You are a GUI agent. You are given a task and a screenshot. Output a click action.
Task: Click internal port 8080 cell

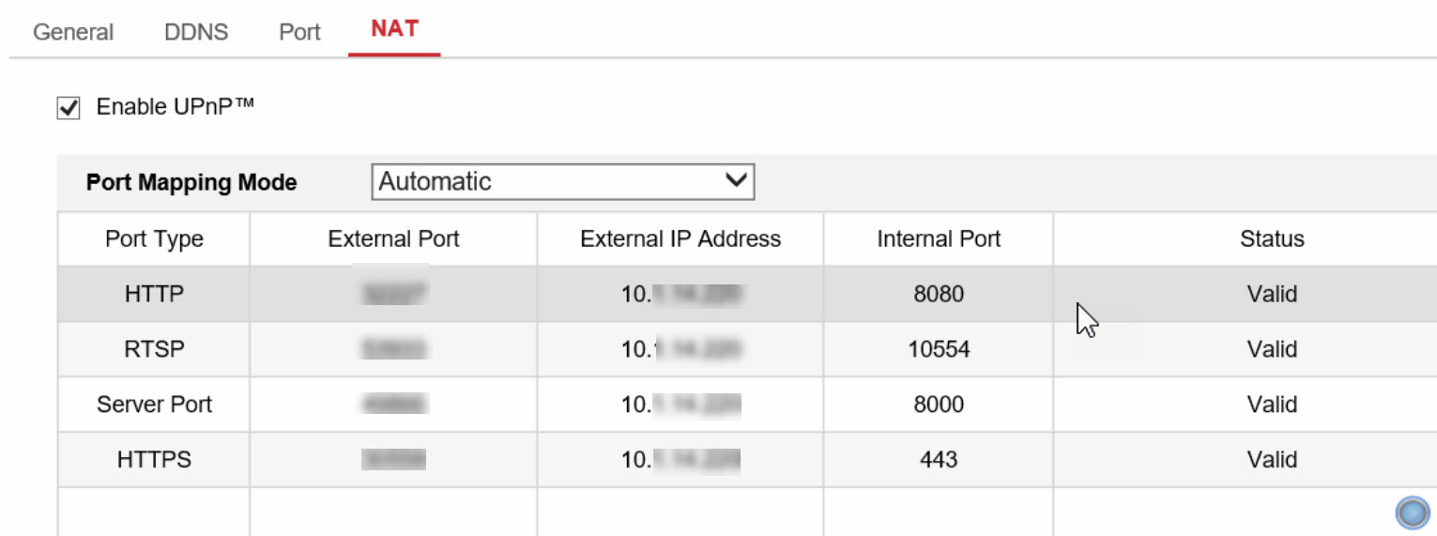pos(939,294)
